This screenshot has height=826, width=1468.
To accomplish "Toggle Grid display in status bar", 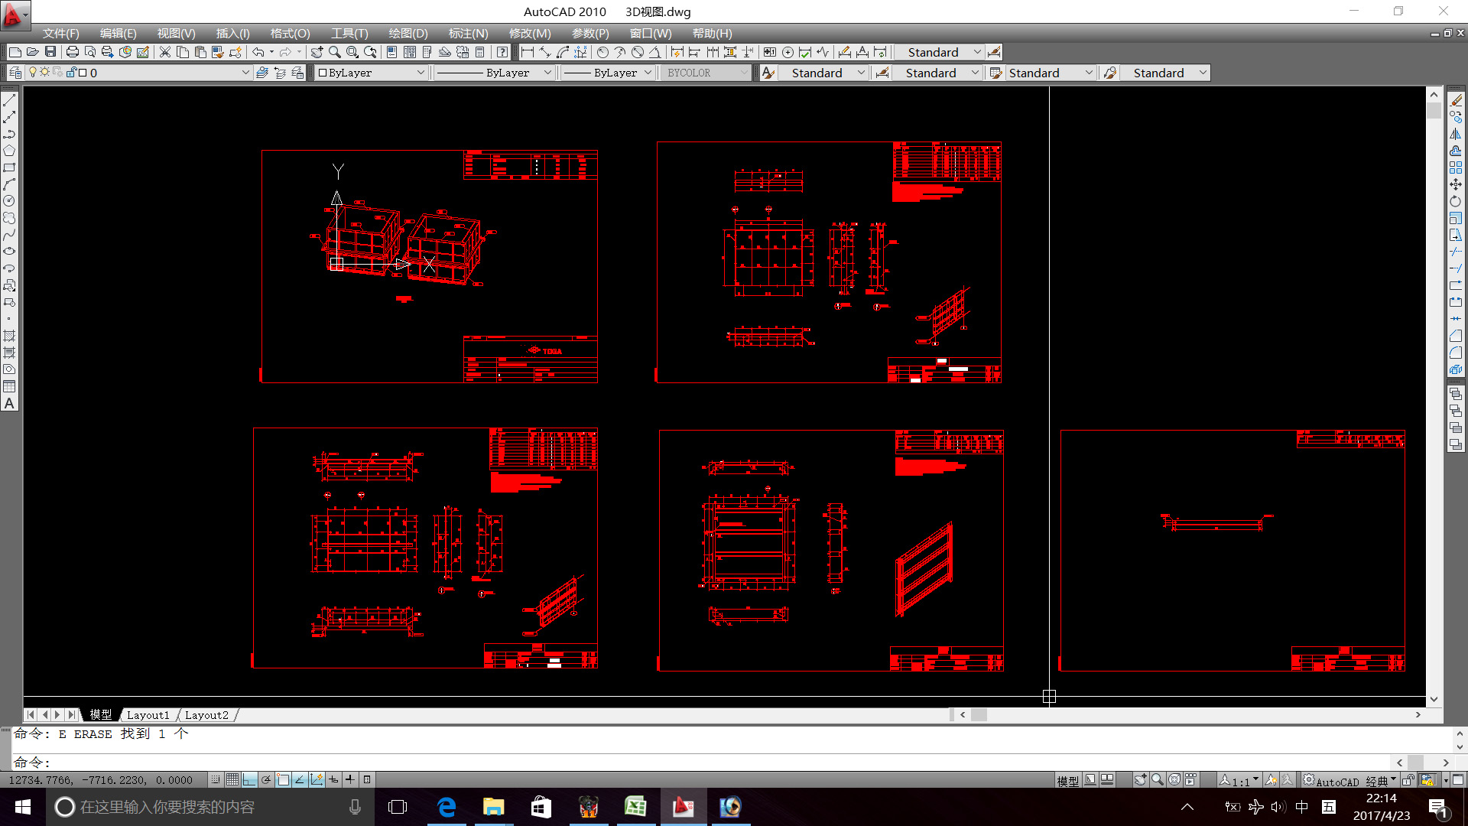I will [232, 780].
